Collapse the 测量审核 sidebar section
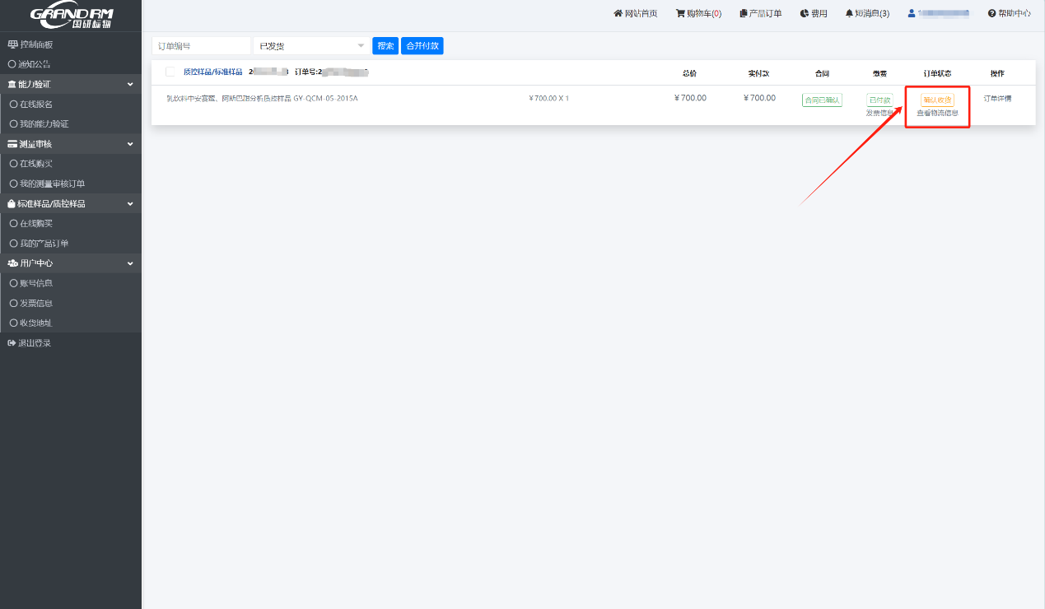1045x609 pixels. pos(130,144)
